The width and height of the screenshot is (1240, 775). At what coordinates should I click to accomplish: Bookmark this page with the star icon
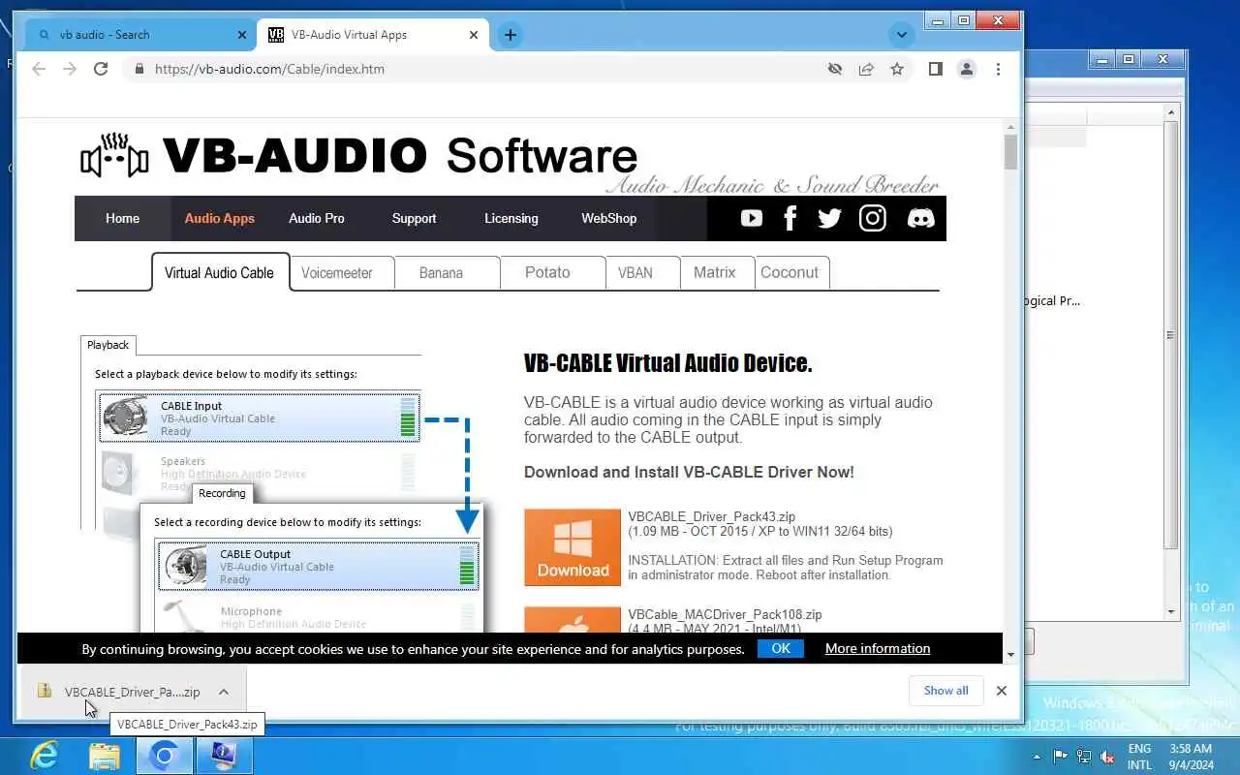coord(897,69)
